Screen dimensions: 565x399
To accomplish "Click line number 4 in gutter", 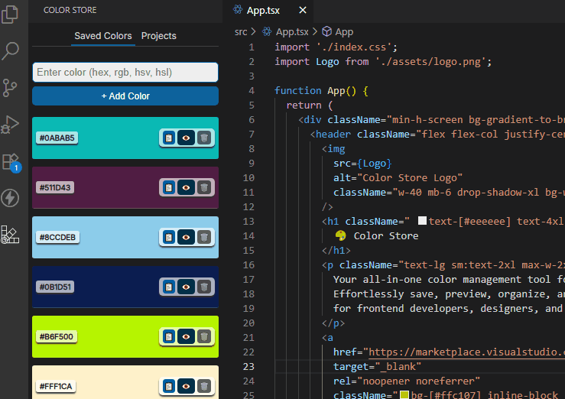I will [x=252, y=91].
